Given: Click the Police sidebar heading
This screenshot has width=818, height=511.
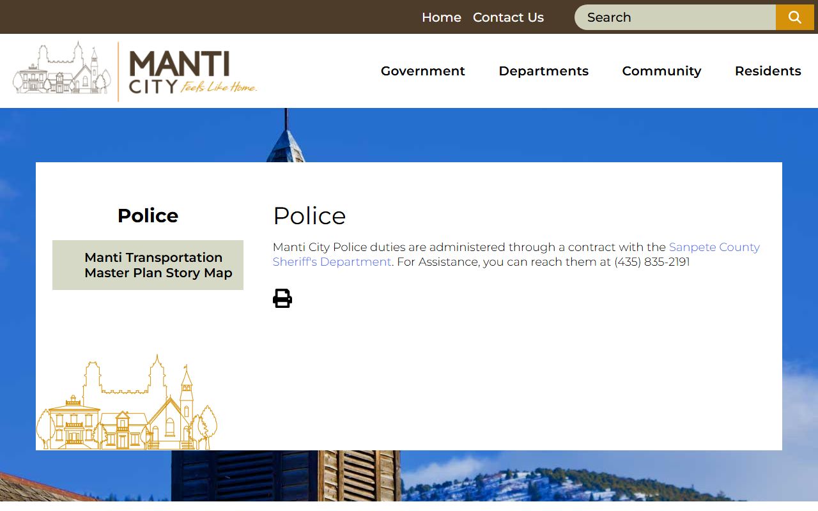Looking at the screenshot, I should (148, 216).
